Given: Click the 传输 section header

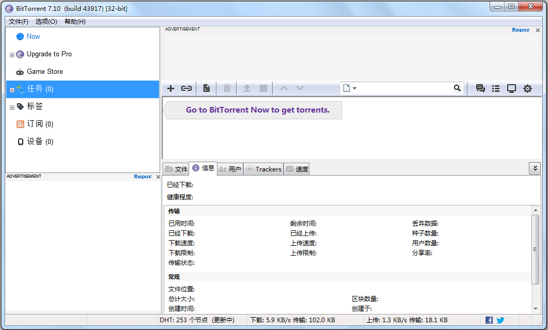Looking at the screenshot, I should click(x=174, y=211).
